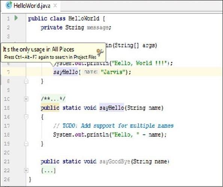
Task: Click the collapsed /**...*/ comment placeholder
Action: pyautogui.click(x=53, y=99)
